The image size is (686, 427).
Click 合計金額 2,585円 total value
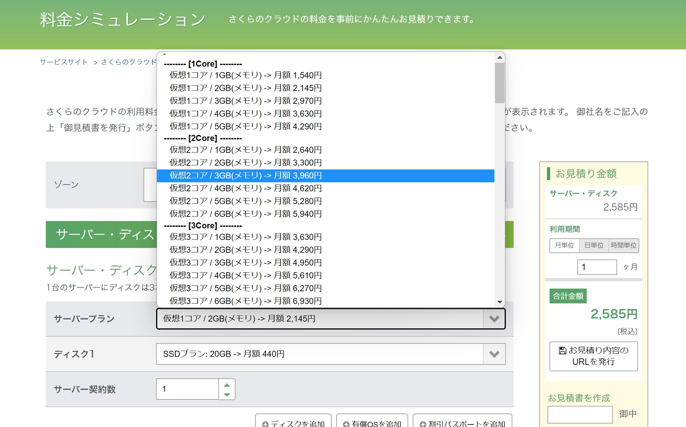(614, 314)
